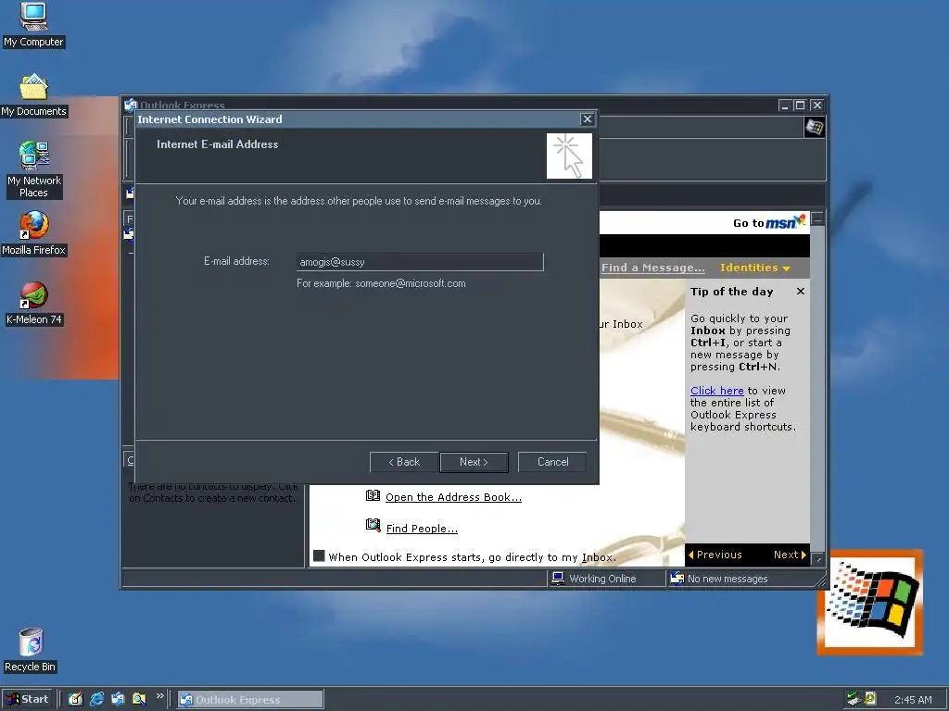Screen dimensions: 949x711
Task: Click the Address Book icon
Action: point(373,496)
